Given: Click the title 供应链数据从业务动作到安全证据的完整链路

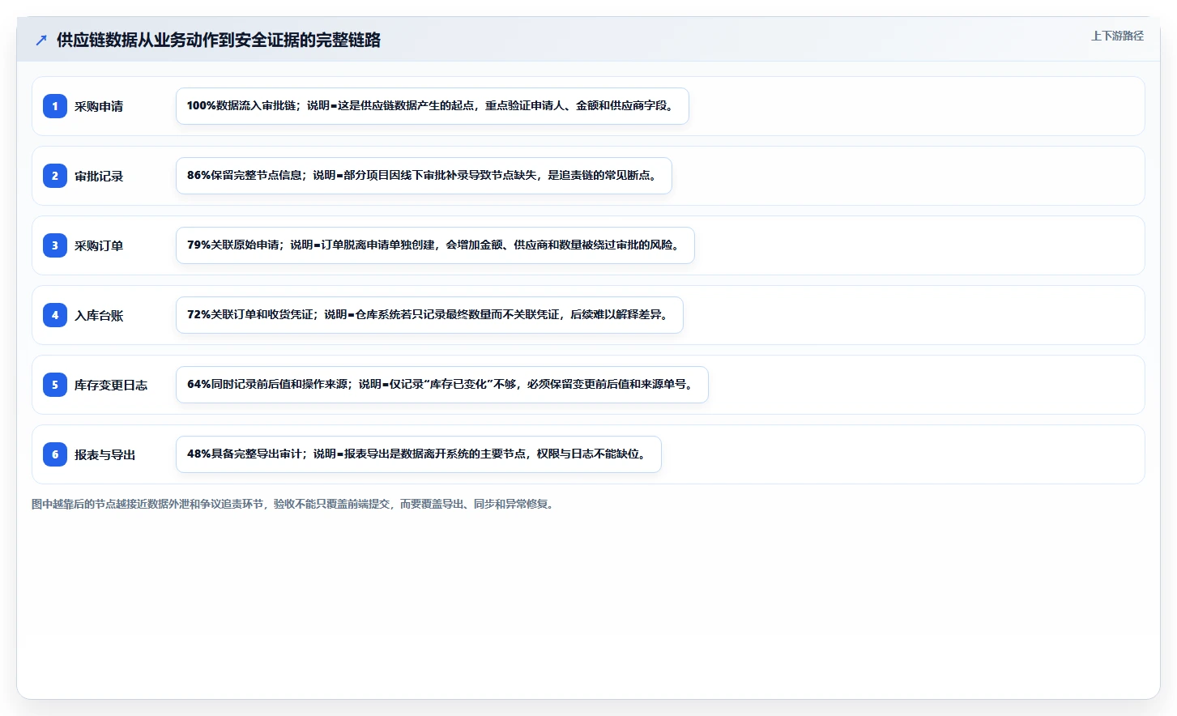Looking at the screenshot, I should [219, 40].
